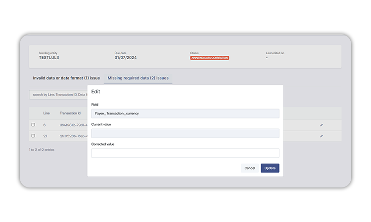Click the due date 31/07/2024
Screen dimensions: 371x222
point(126,58)
